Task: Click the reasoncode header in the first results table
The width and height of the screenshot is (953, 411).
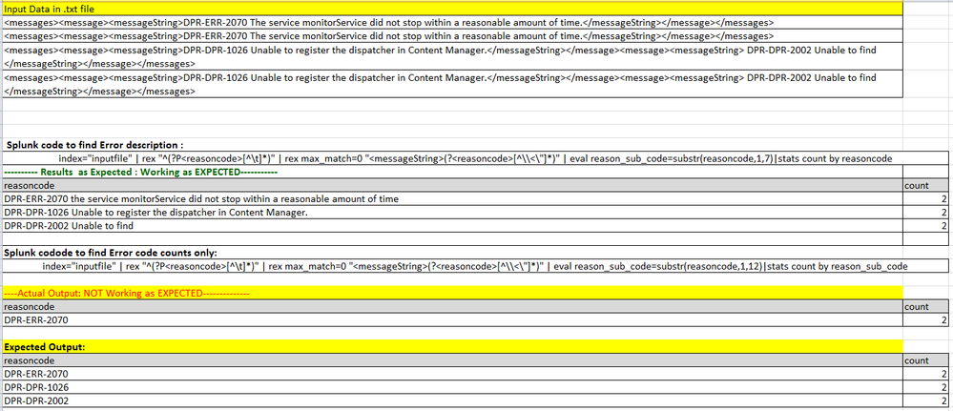Action: coord(30,185)
